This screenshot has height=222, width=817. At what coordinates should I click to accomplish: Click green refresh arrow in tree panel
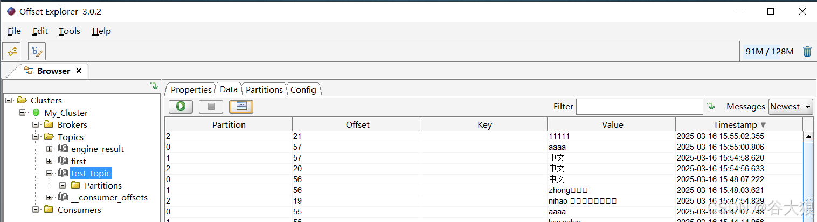pos(154,86)
